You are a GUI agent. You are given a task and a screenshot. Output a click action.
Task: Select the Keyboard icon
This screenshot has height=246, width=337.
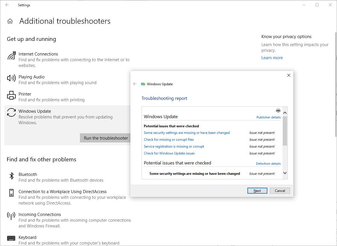(x=11, y=238)
